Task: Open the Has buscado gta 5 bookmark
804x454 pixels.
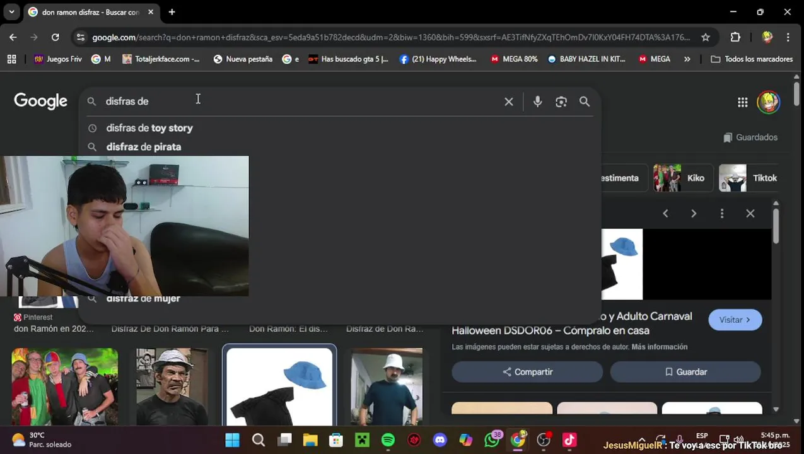Action: click(348, 59)
